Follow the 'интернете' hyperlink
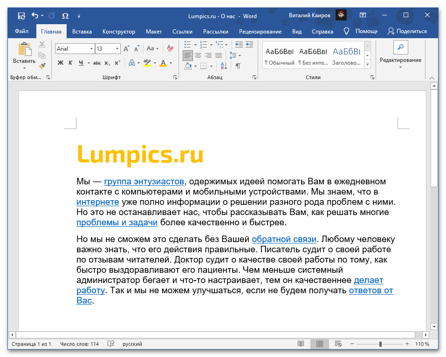 97,202
